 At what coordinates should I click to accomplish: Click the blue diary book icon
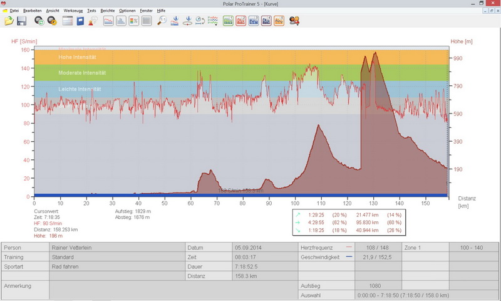[80, 21]
